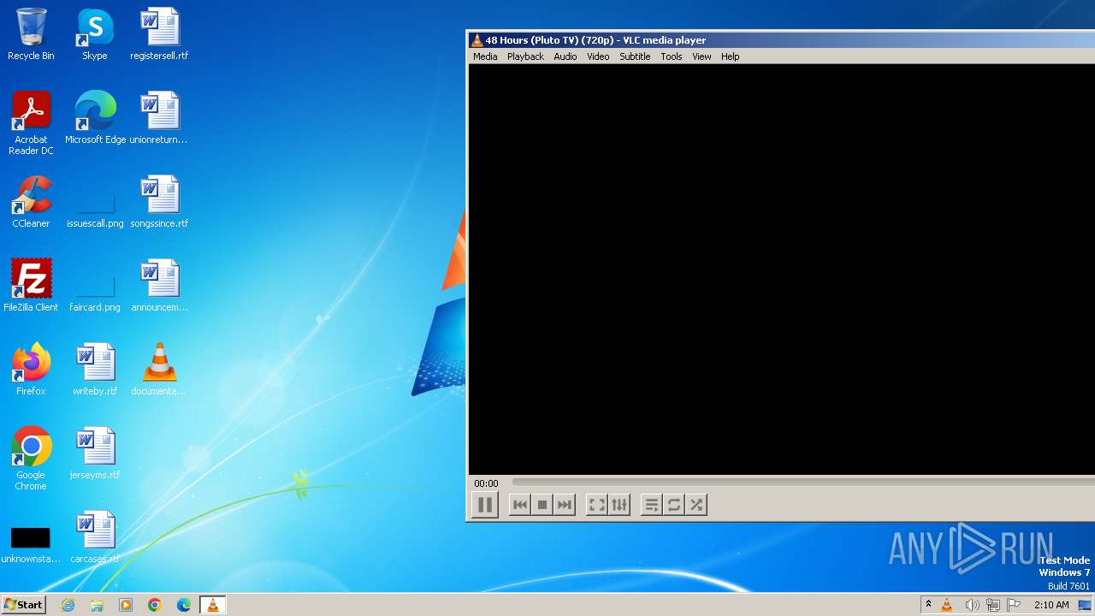Select the unionreturn rtf file

[x=159, y=118]
